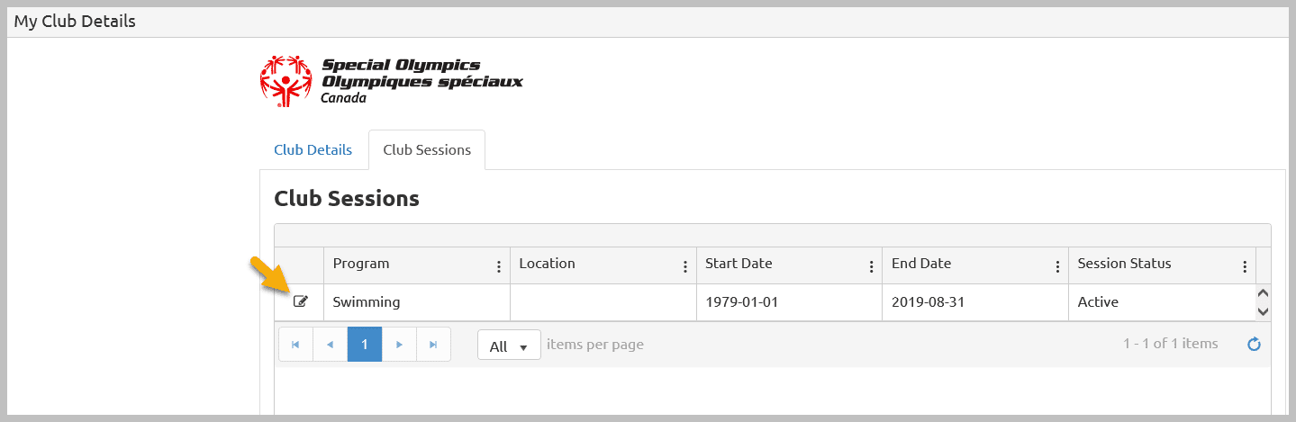The width and height of the screenshot is (1296, 422).
Task: Click the Special Olympics Canada logo
Action: pos(391,80)
